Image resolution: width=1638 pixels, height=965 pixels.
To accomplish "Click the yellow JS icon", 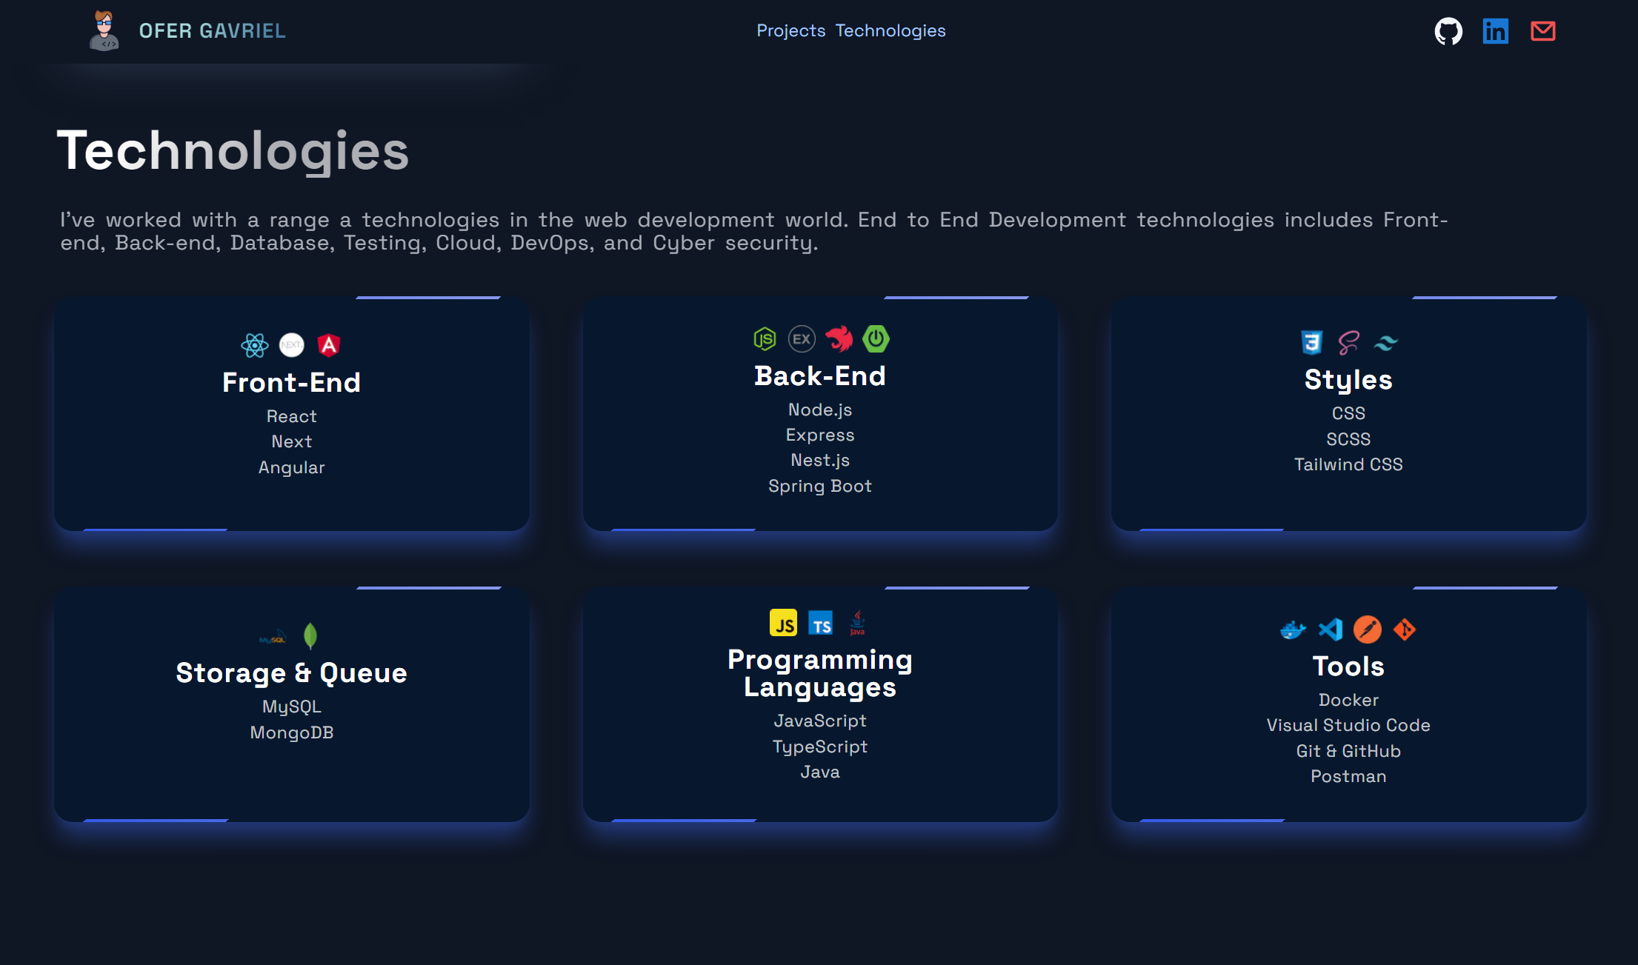I will tap(783, 624).
